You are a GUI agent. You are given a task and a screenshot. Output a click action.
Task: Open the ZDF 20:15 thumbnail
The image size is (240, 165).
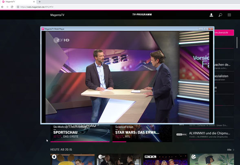(x=119, y=159)
